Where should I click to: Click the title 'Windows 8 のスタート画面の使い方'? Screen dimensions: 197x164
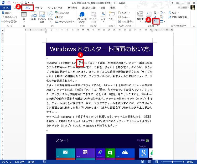(x=99, y=49)
